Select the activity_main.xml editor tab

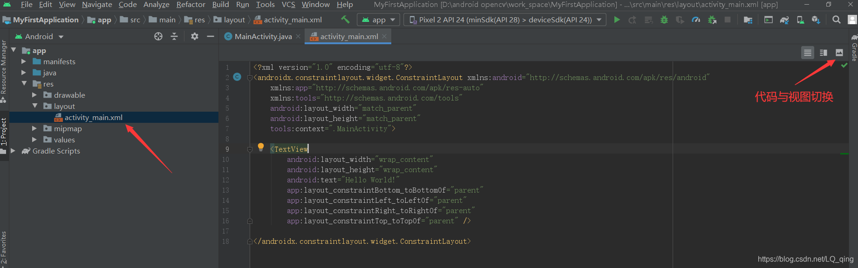click(349, 36)
